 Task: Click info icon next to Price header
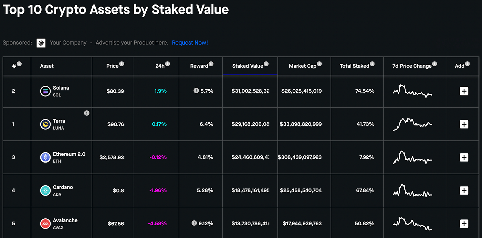[122, 64]
